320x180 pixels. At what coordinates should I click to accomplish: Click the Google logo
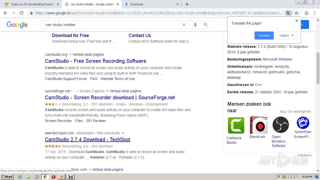[x=17, y=25]
